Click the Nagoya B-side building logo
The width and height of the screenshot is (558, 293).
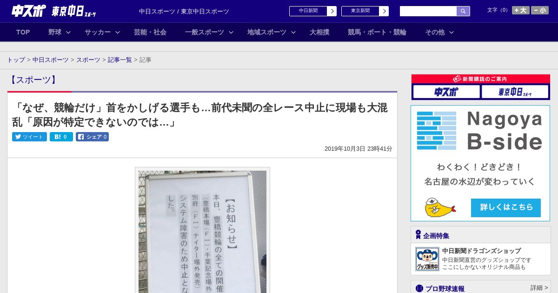[x=437, y=130]
